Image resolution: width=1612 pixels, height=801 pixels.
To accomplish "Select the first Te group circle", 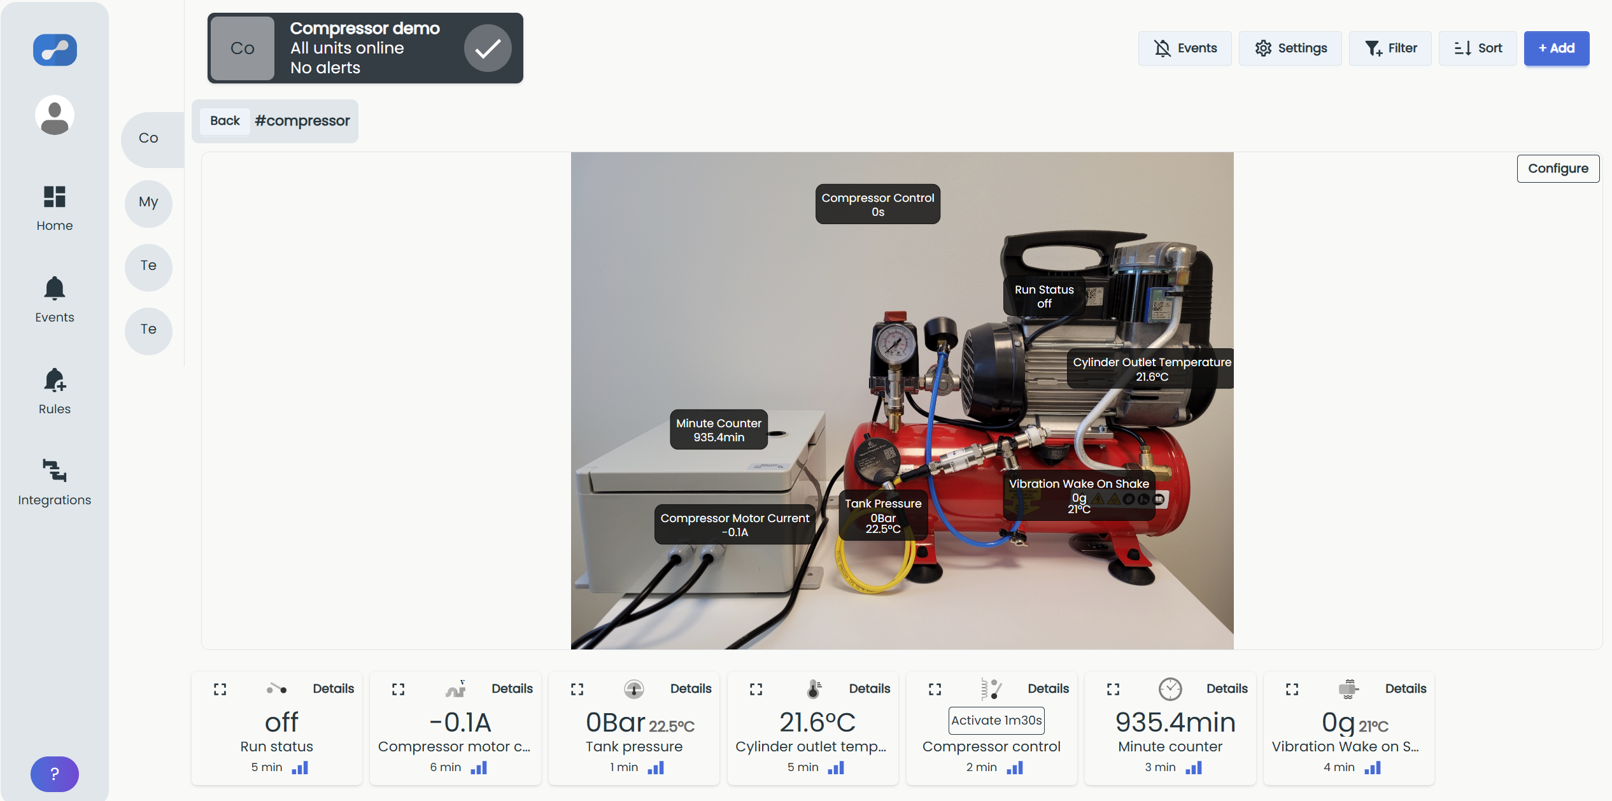I will coord(149,266).
